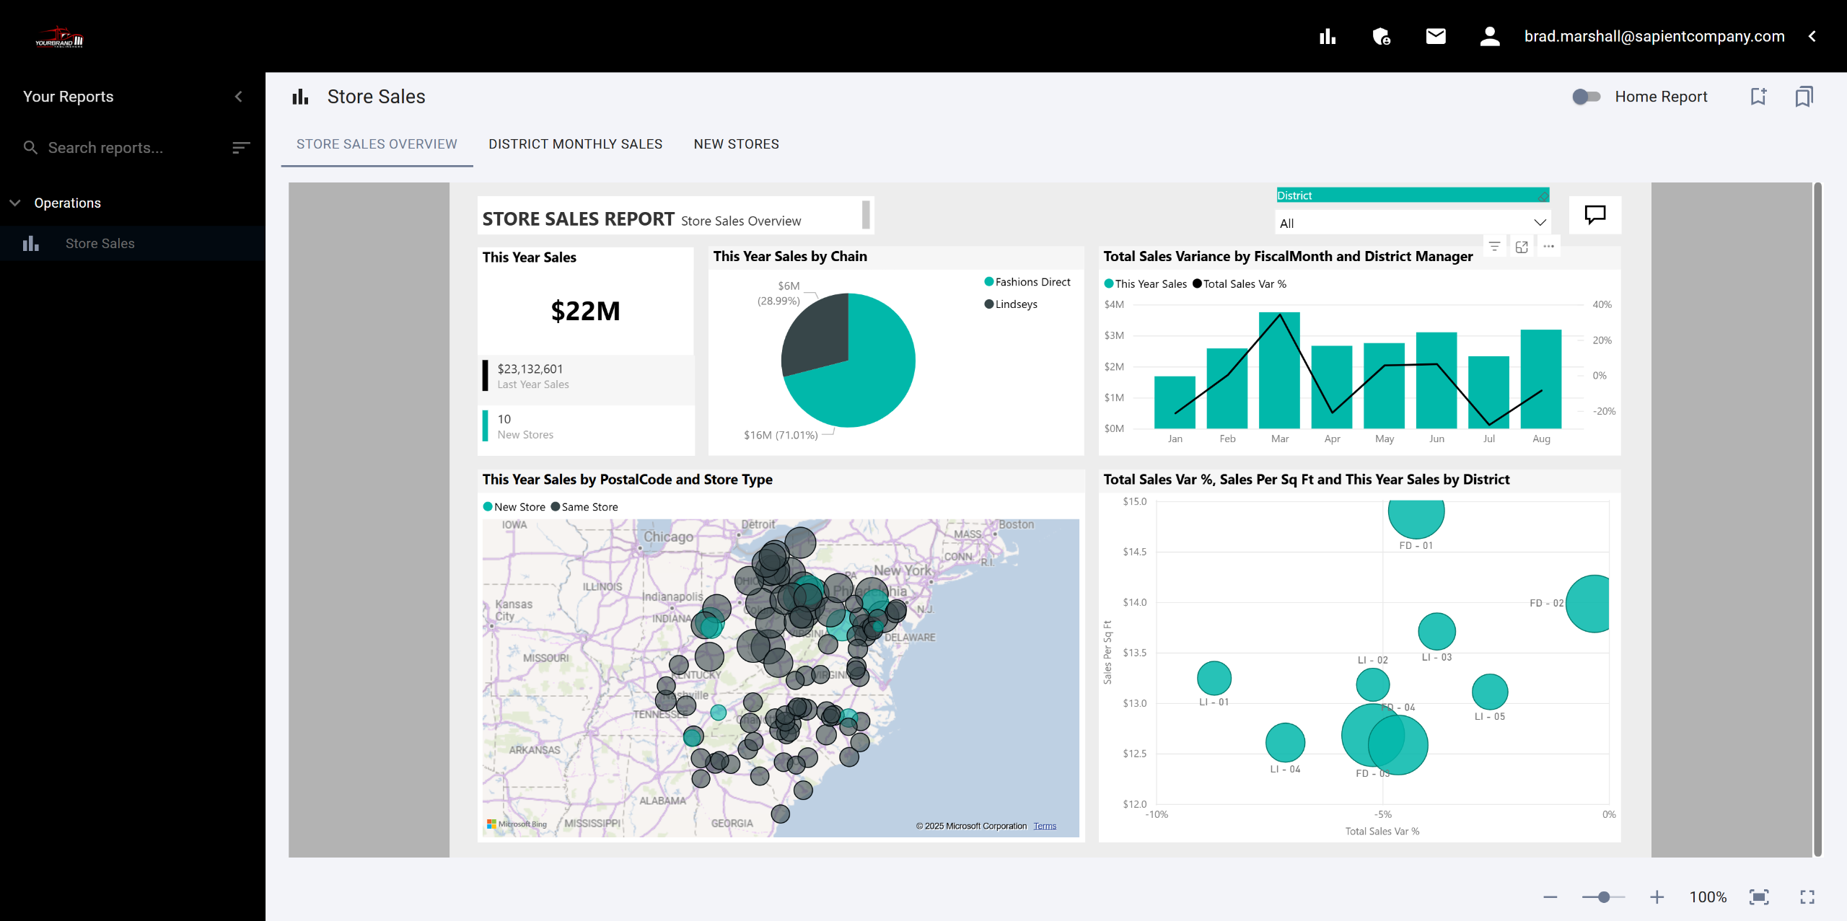This screenshot has height=921, width=1847.
Task: Collapse the Operations group
Action: 15,203
